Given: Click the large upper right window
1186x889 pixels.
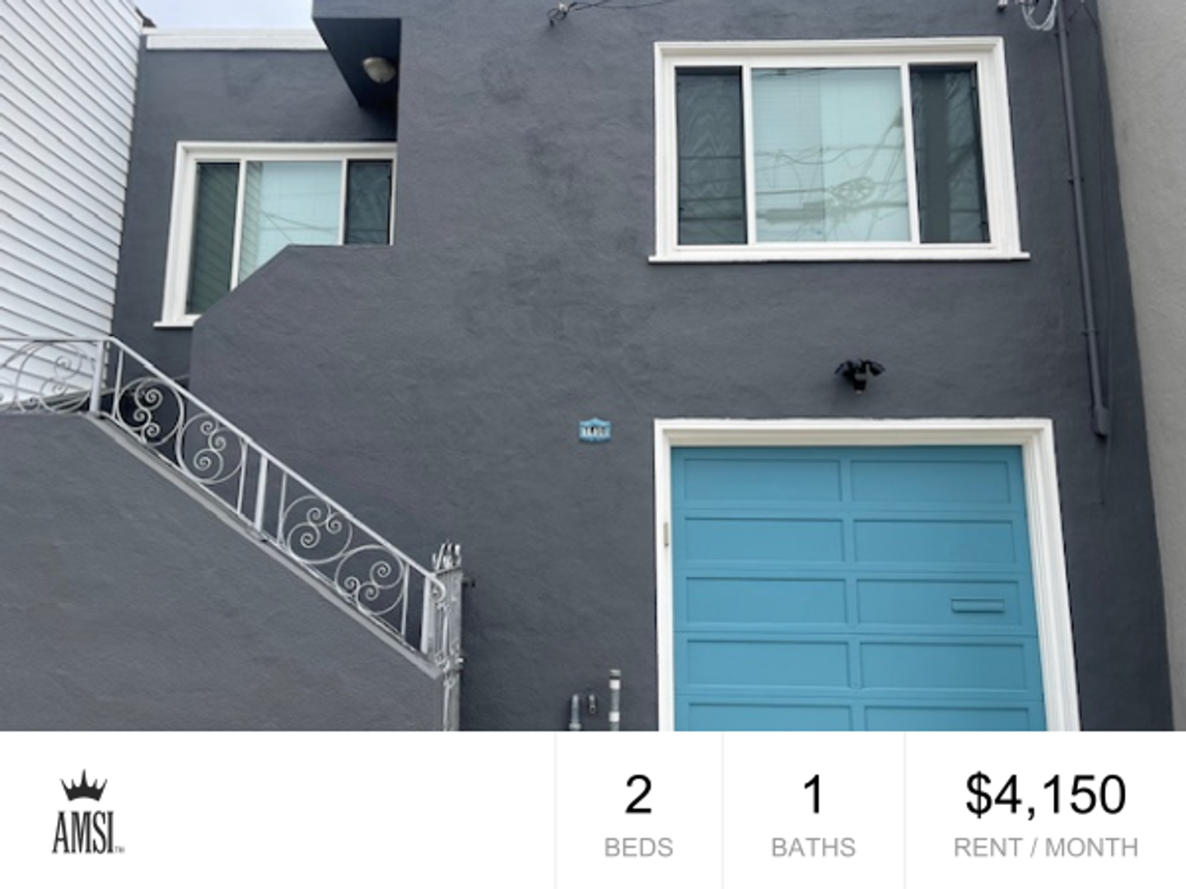Looking at the screenshot, I should (x=837, y=151).
